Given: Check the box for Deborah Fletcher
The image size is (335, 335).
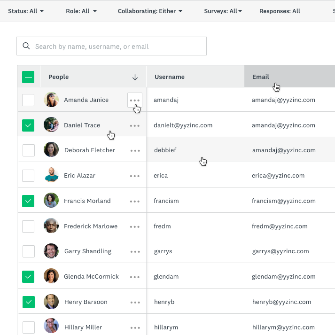Looking at the screenshot, I should tap(29, 150).
